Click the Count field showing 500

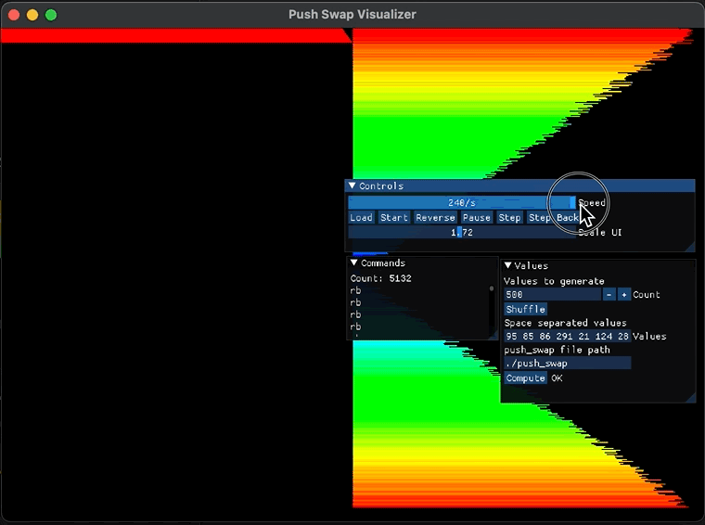[x=552, y=295]
